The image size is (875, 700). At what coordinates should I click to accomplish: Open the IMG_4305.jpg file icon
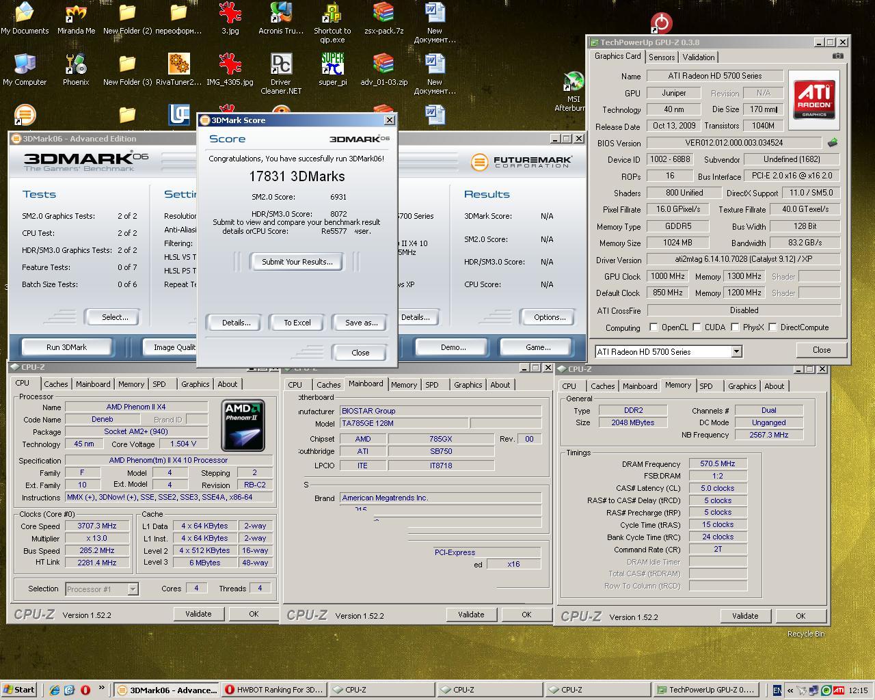[230, 69]
